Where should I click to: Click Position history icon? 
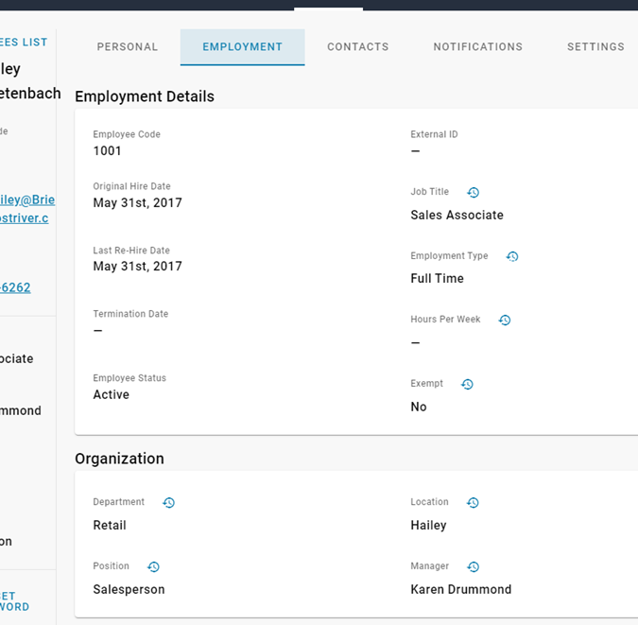click(x=153, y=567)
